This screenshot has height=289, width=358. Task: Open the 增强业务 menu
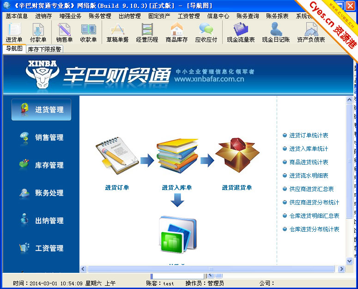click(70, 16)
